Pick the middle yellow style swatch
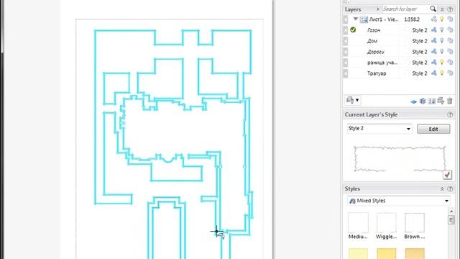The height and width of the screenshot is (259, 460). coord(387,254)
